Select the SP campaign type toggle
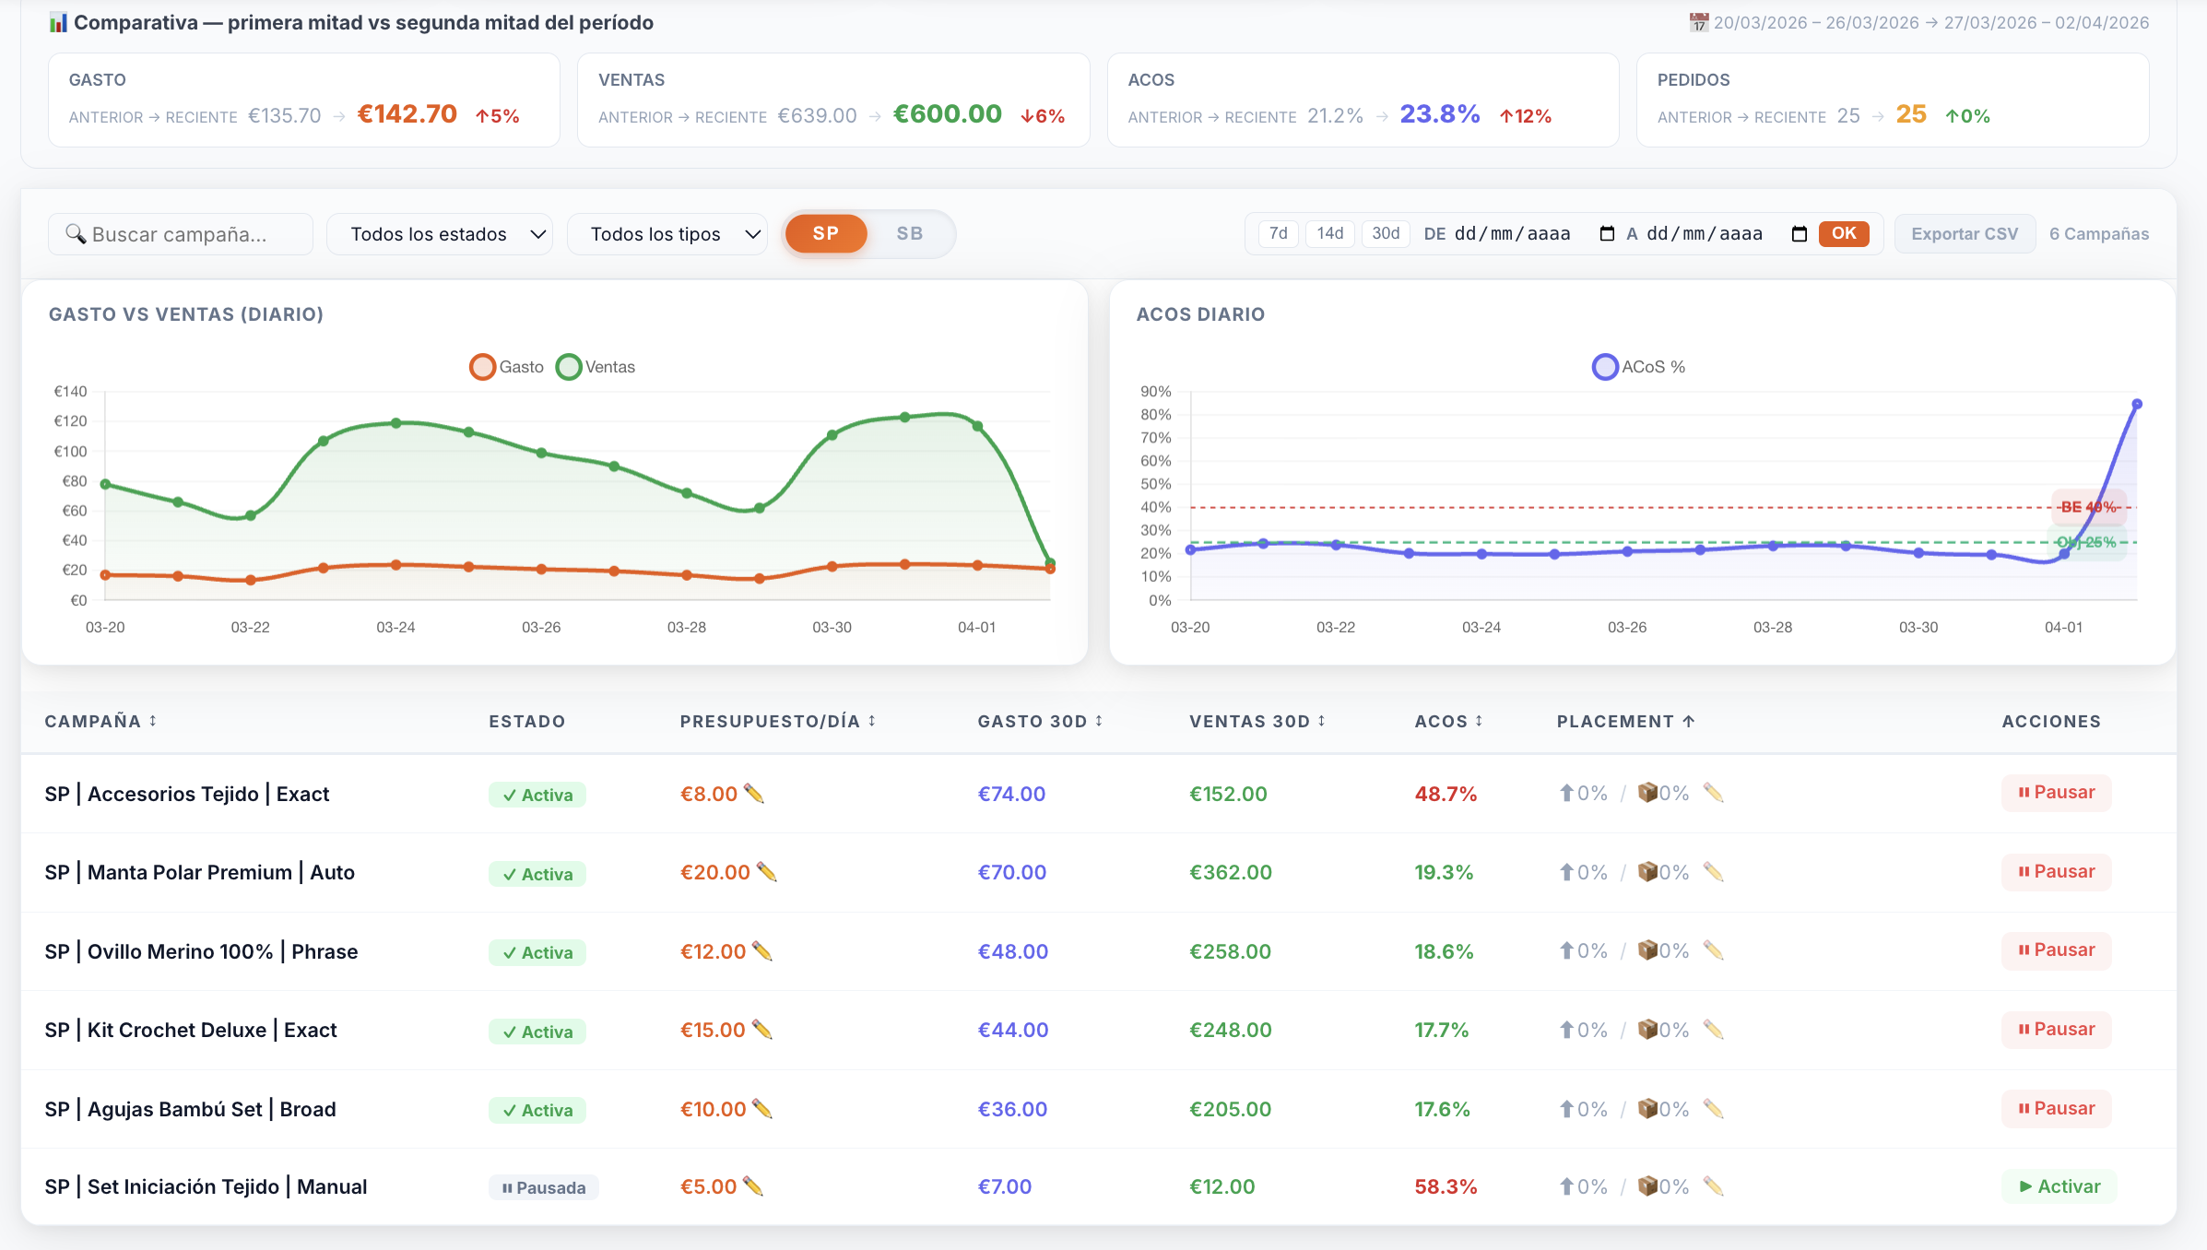2207x1250 pixels. pyautogui.click(x=825, y=234)
